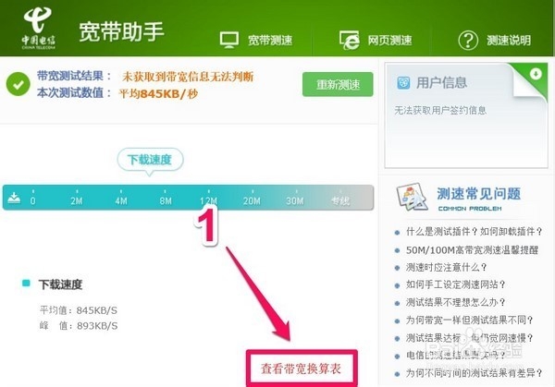Open FAQ 如何手工设定测速网站？
Image resolution: width=555 pixels, height=387 pixels.
[x=455, y=284]
